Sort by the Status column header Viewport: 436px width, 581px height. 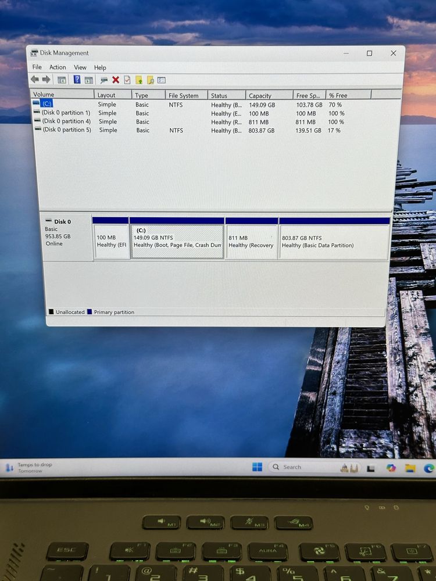pyautogui.click(x=227, y=96)
